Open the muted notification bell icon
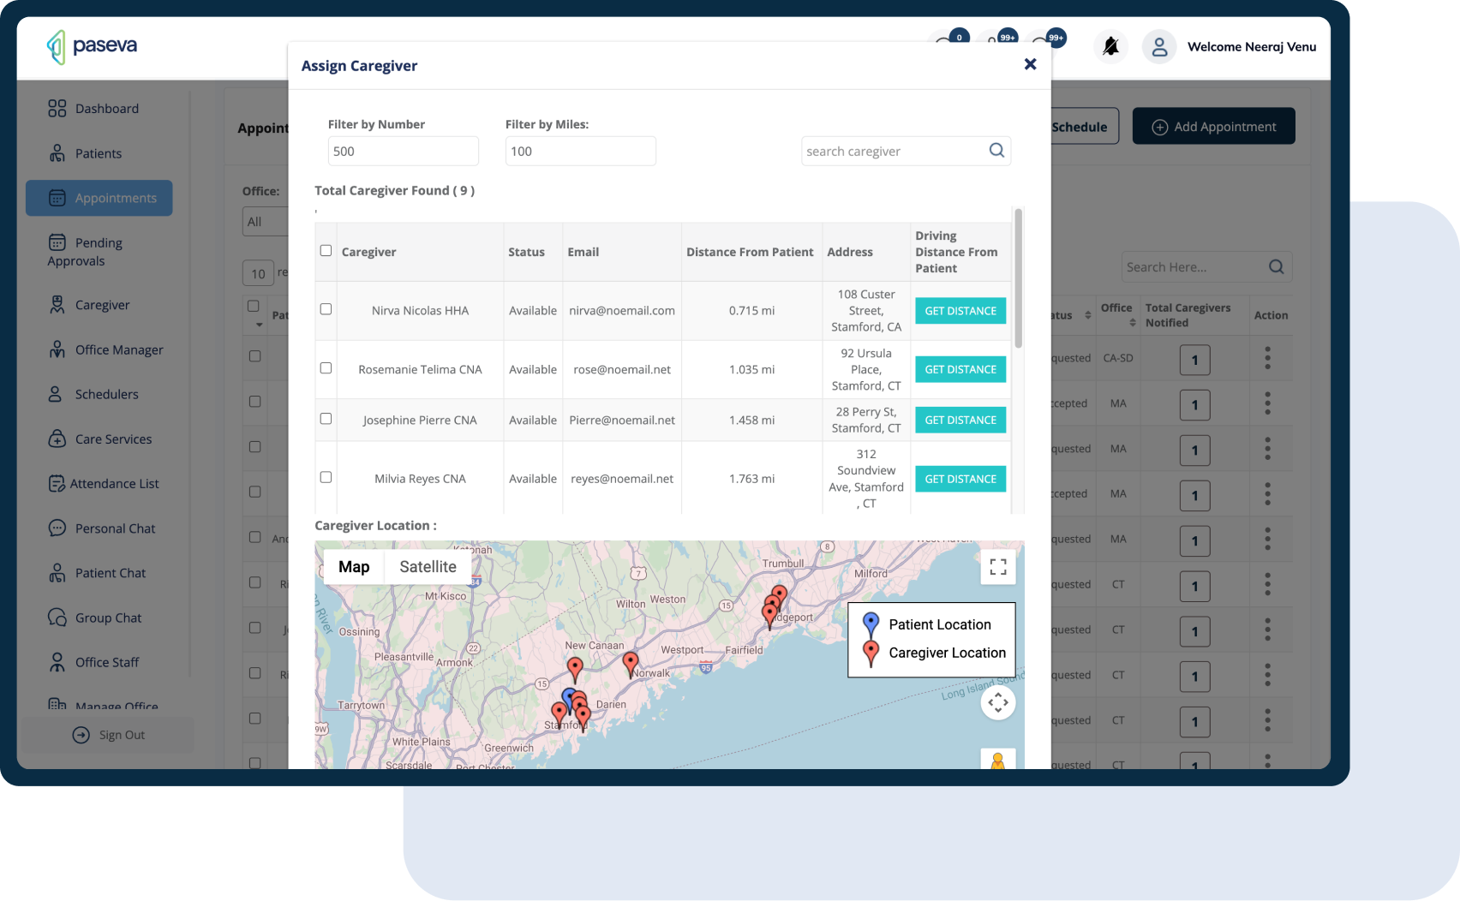1460x901 pixels. [1110, 46]
